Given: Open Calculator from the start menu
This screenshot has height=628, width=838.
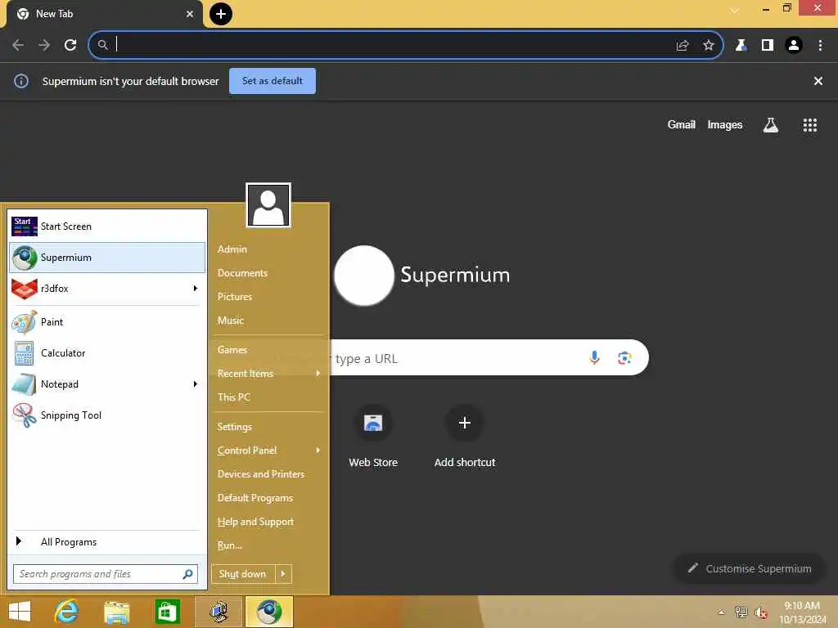Looking at the screenshot, I should [107, 353].
